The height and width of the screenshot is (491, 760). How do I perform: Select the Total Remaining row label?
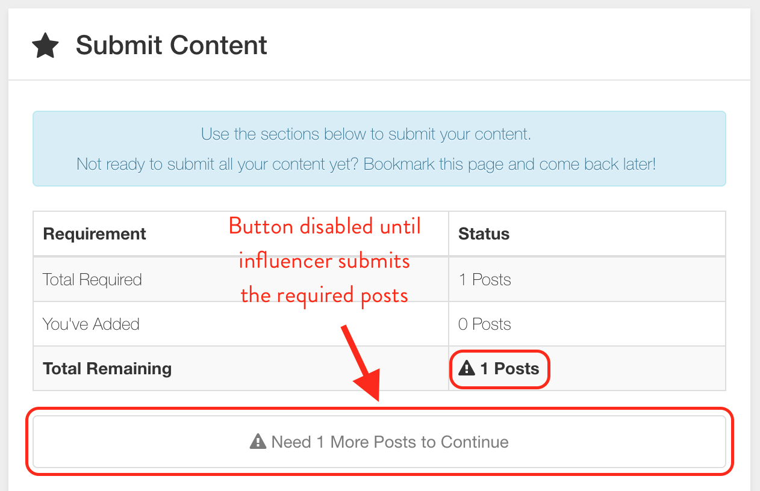pos(107,368)
